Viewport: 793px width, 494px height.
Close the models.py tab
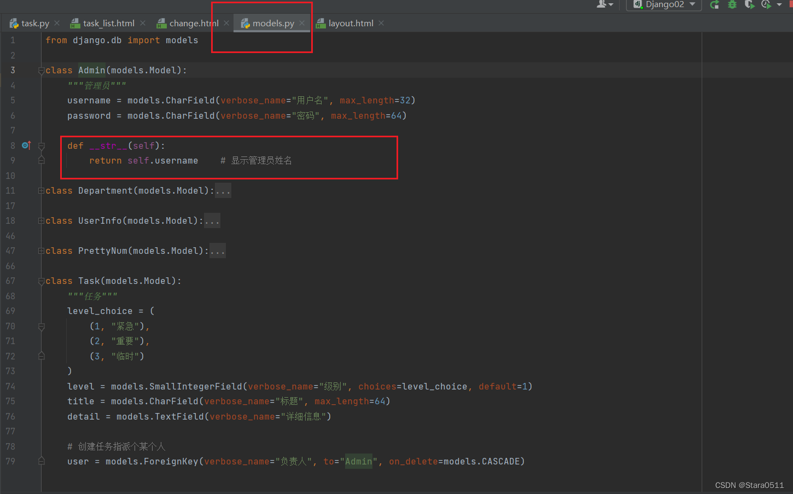tap(302, 23)
